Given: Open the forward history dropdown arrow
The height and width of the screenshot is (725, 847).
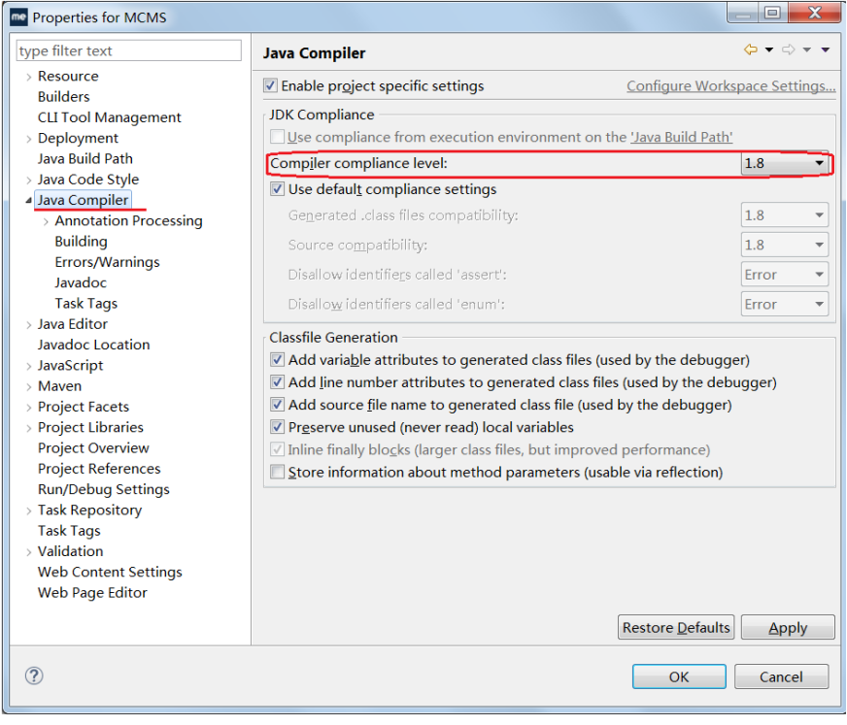Looking at the screenshot, I should (x=807, y=49).
